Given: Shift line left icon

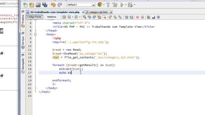Looking at the screenshot, I should (x=126, y=17).
